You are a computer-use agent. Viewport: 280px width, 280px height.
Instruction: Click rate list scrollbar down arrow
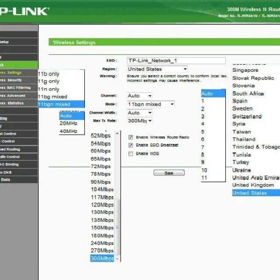click(117, 259)
